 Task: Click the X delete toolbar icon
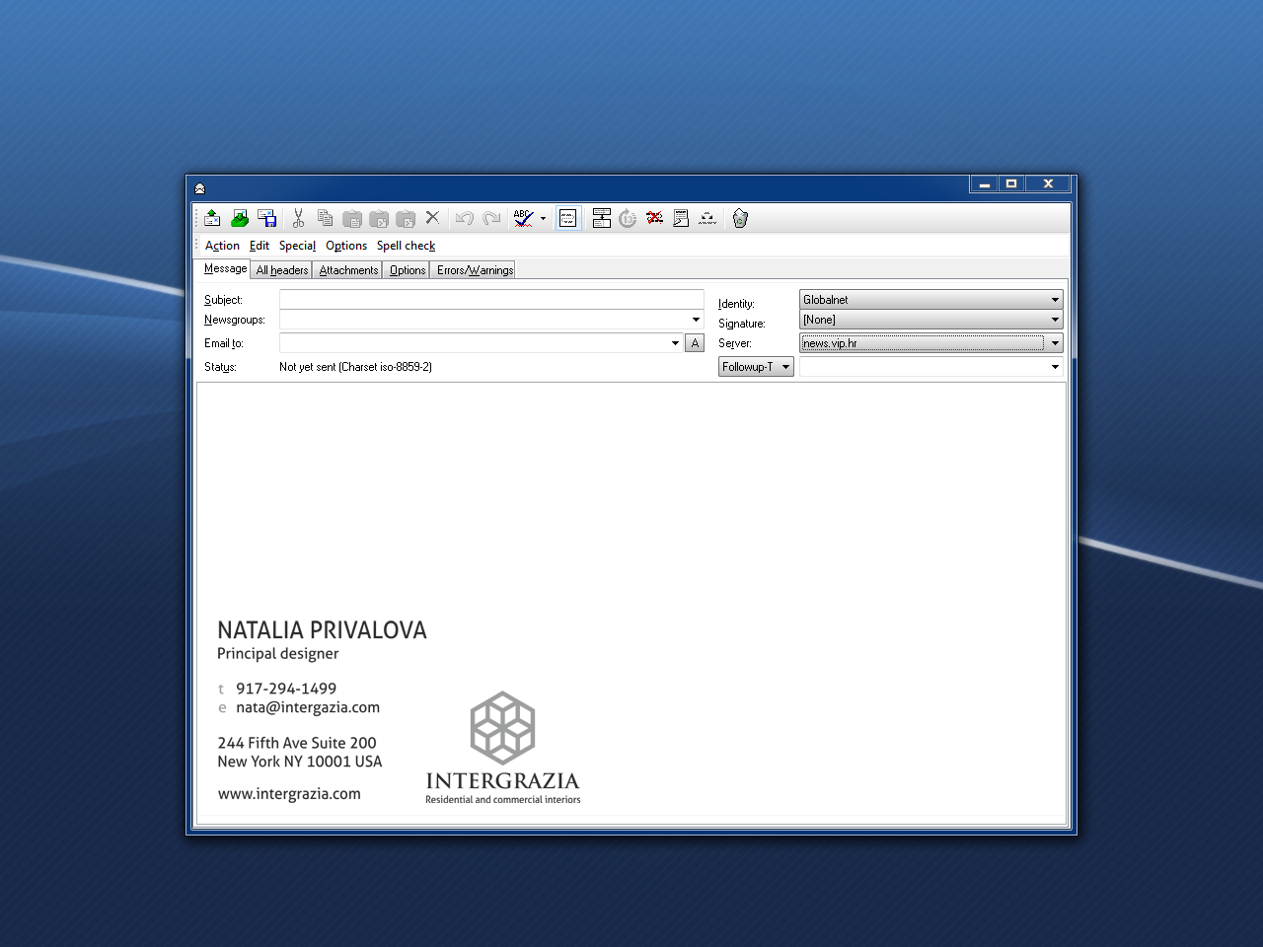point(432,218)
